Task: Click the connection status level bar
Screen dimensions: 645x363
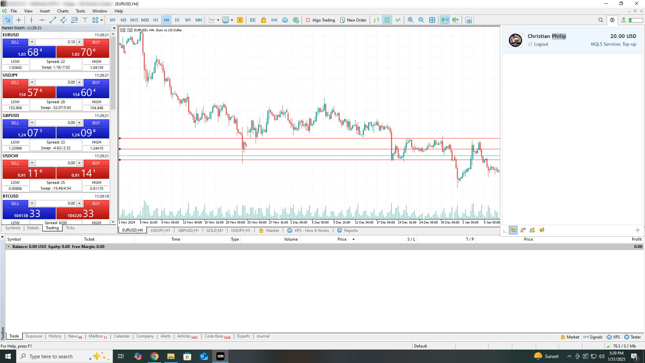Action: pyautogui.click(x=636, y=20)
